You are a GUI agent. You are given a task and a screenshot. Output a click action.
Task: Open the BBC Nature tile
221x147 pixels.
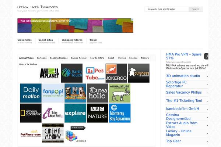click(98, 113)
